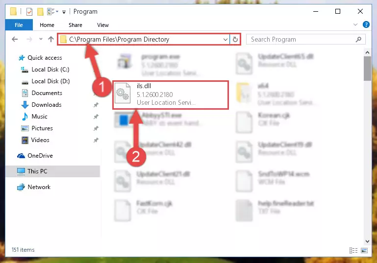This screenshot has width=377, height=263.
Task: Open the address bar history dropdown
Action: [226, 39]
